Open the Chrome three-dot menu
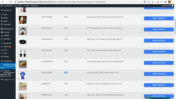176x99 pixels. coord(173,2)
